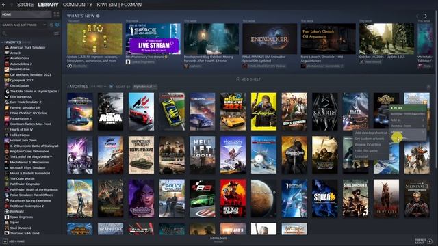Open the Police Simulator cover

(172, 198)
